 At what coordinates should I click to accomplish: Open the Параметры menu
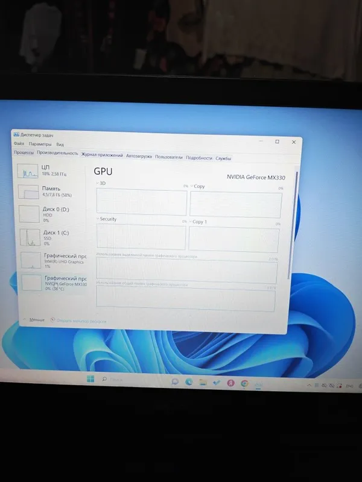(40, 144)
